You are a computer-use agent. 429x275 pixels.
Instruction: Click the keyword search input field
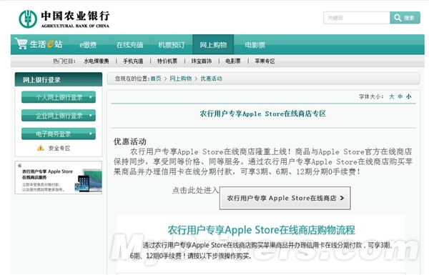pos(357,18)
